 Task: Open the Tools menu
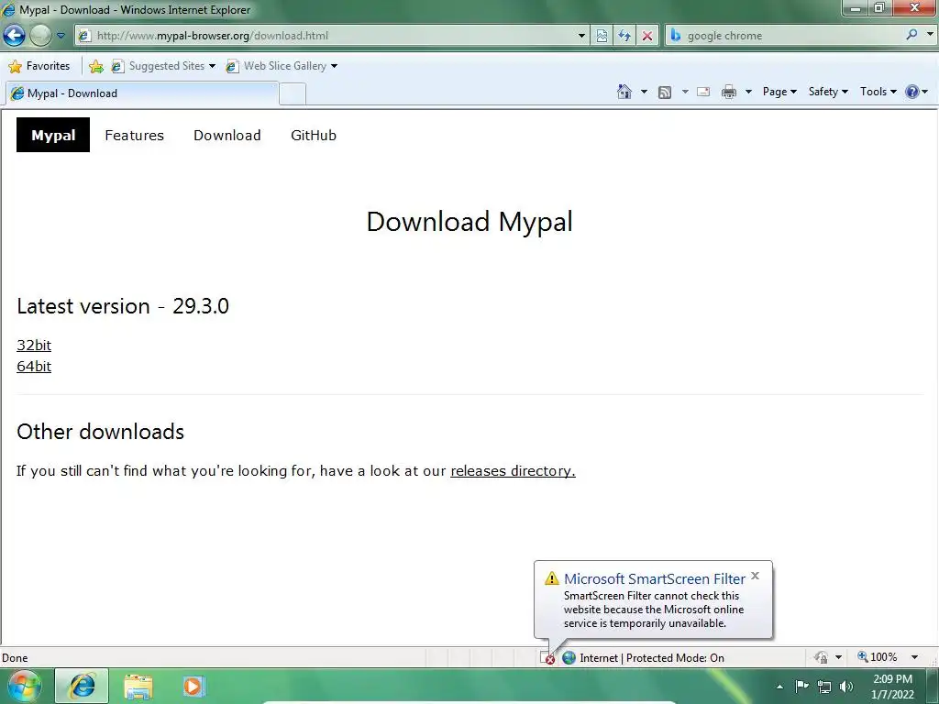tap(878, 92)
